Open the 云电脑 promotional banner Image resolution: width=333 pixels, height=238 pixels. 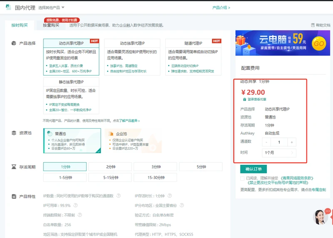tap(283, 43)
